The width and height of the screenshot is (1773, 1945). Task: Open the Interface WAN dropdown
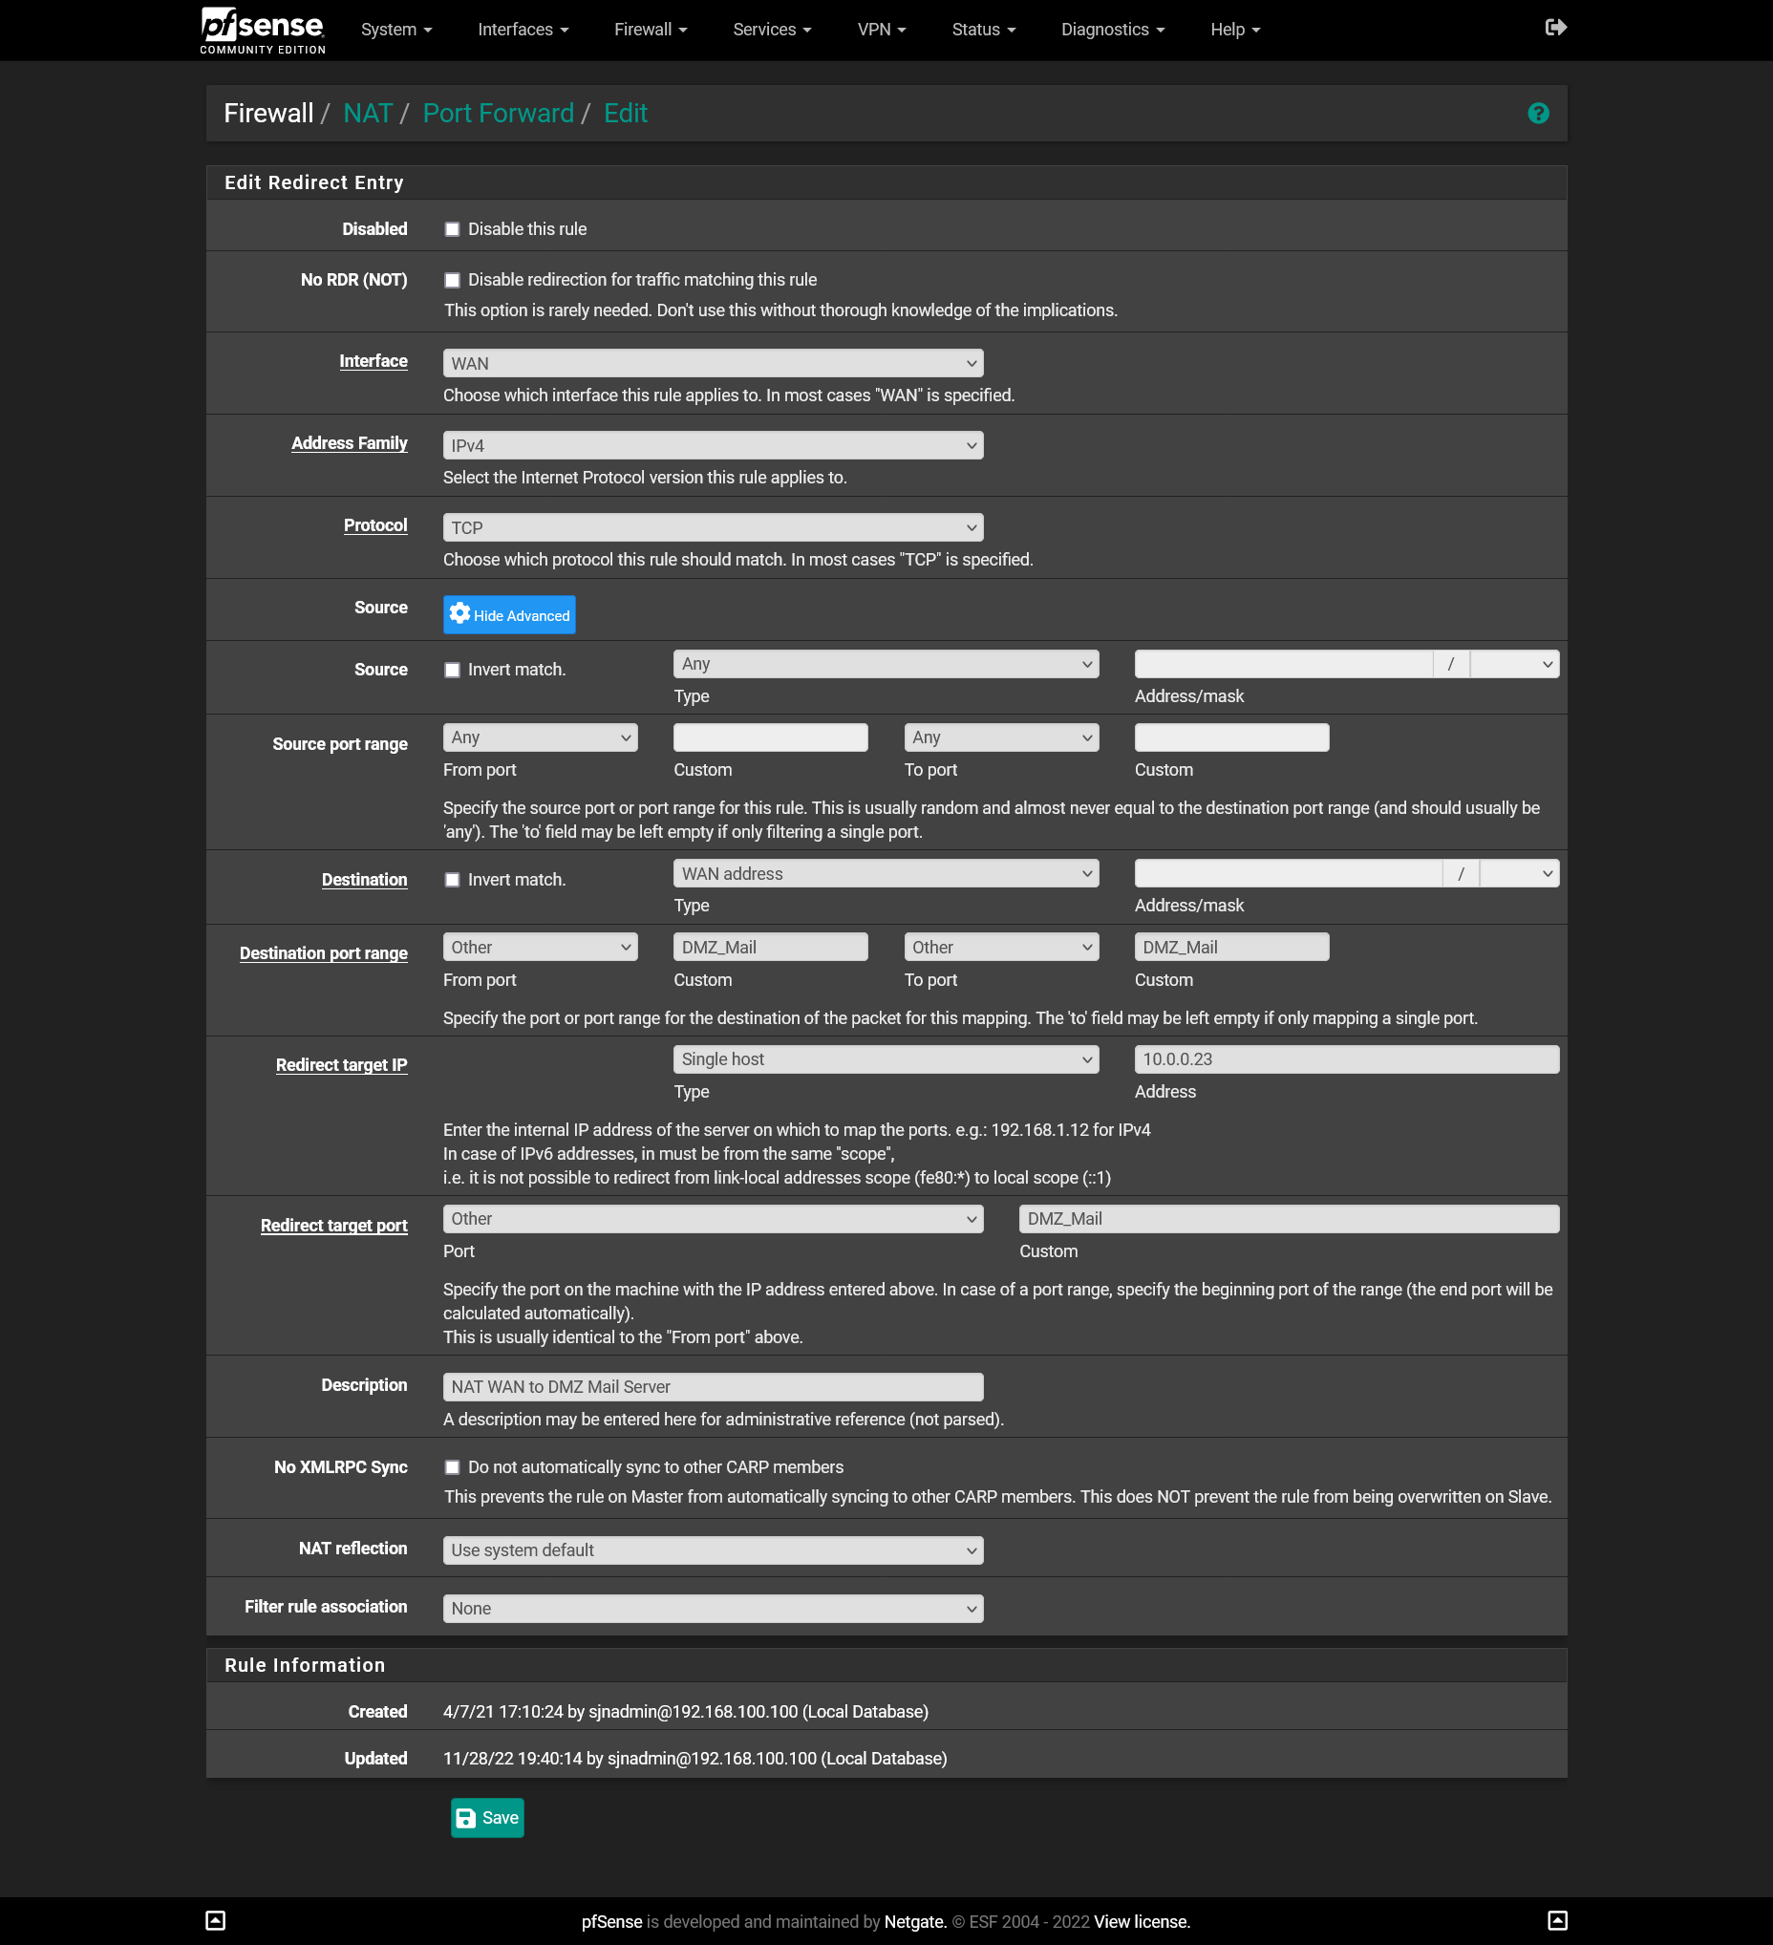click(x=713, y=364)
